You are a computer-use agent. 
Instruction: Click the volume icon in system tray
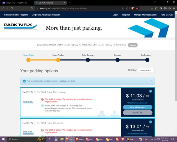[155, 139]
